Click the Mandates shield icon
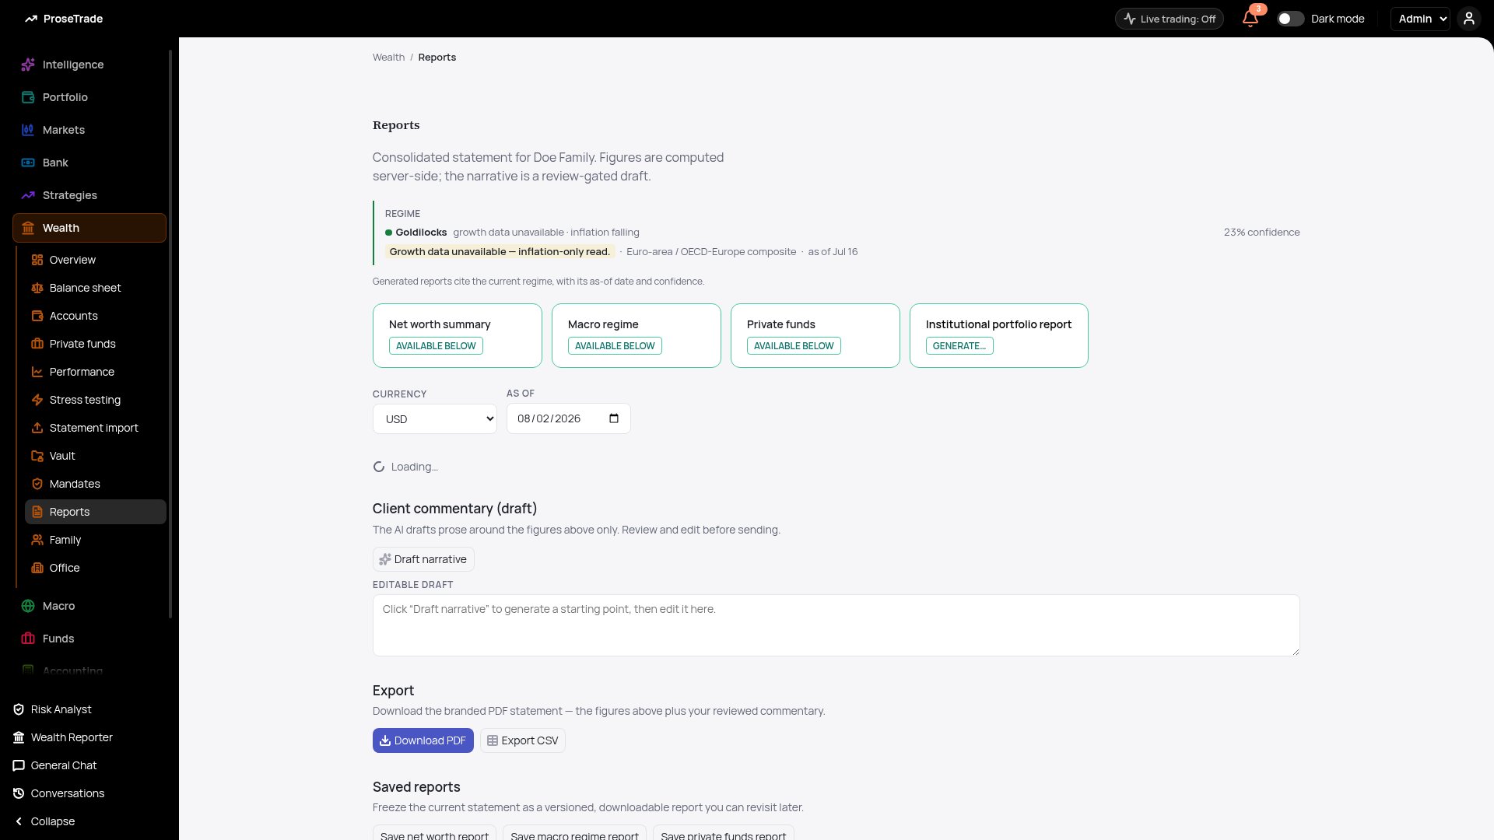 coord(37,484)
